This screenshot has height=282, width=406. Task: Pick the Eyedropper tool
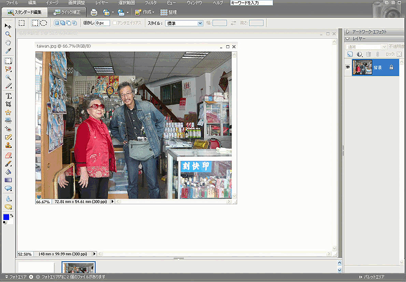pos(8,51)
